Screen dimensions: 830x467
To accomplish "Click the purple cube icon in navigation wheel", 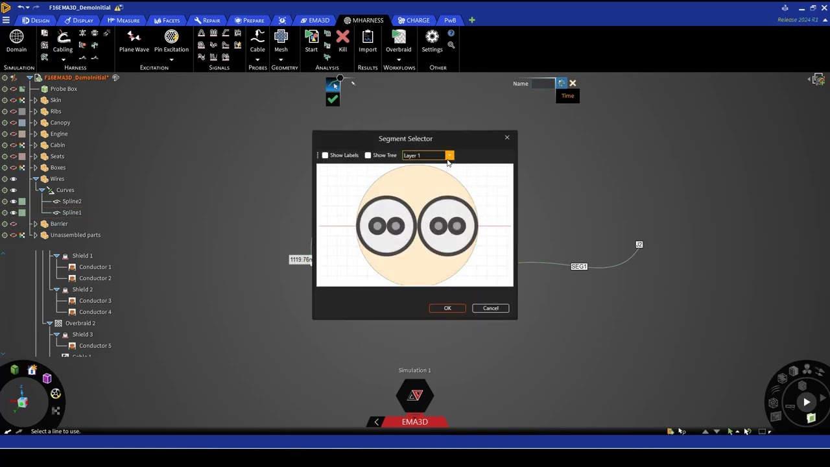I will point(47,378).
